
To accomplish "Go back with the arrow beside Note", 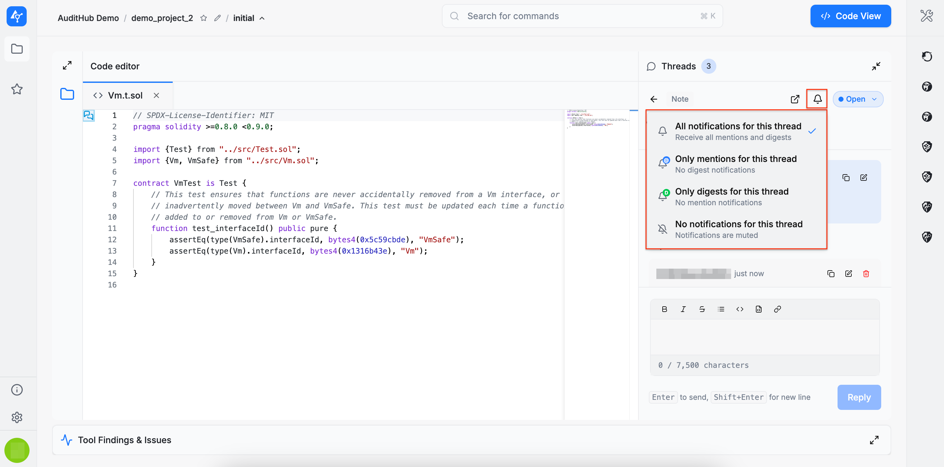I will tap(654, 99).
